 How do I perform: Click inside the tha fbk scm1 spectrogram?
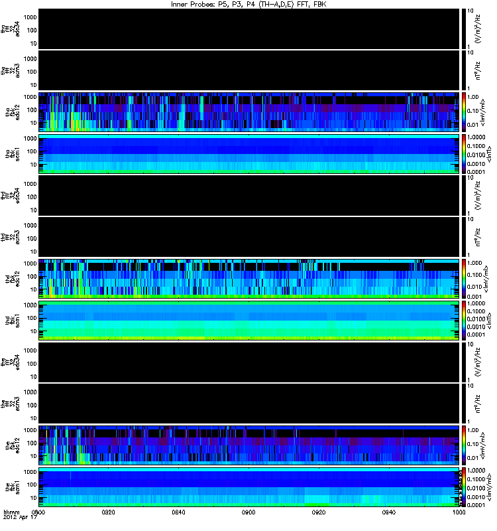click(249, 154)
